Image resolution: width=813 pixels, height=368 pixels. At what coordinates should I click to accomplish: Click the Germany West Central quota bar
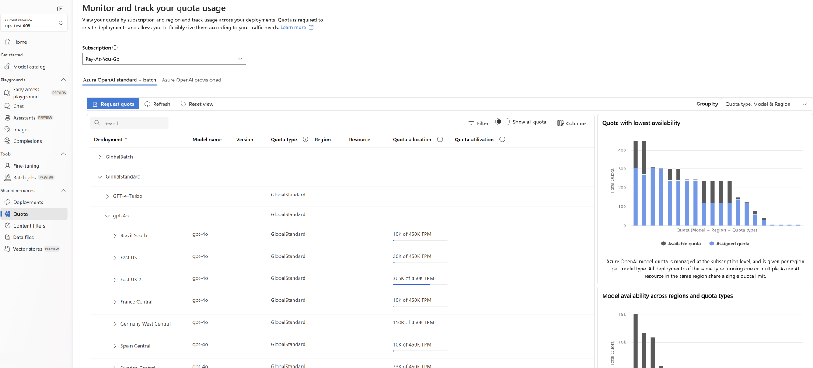click(x=420, y=329)
